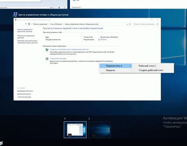Image resolution: width=187 pixels, height=146 pixels.
Task: Maximize the Network Center window
Action: [x=152, y=20]
